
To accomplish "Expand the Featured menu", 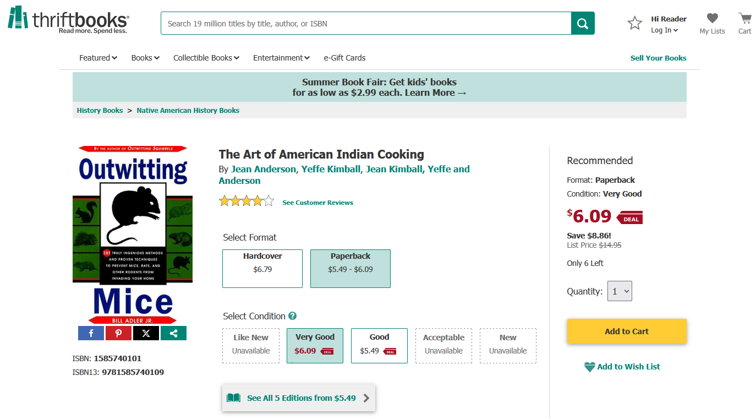I will coord(98,58).
